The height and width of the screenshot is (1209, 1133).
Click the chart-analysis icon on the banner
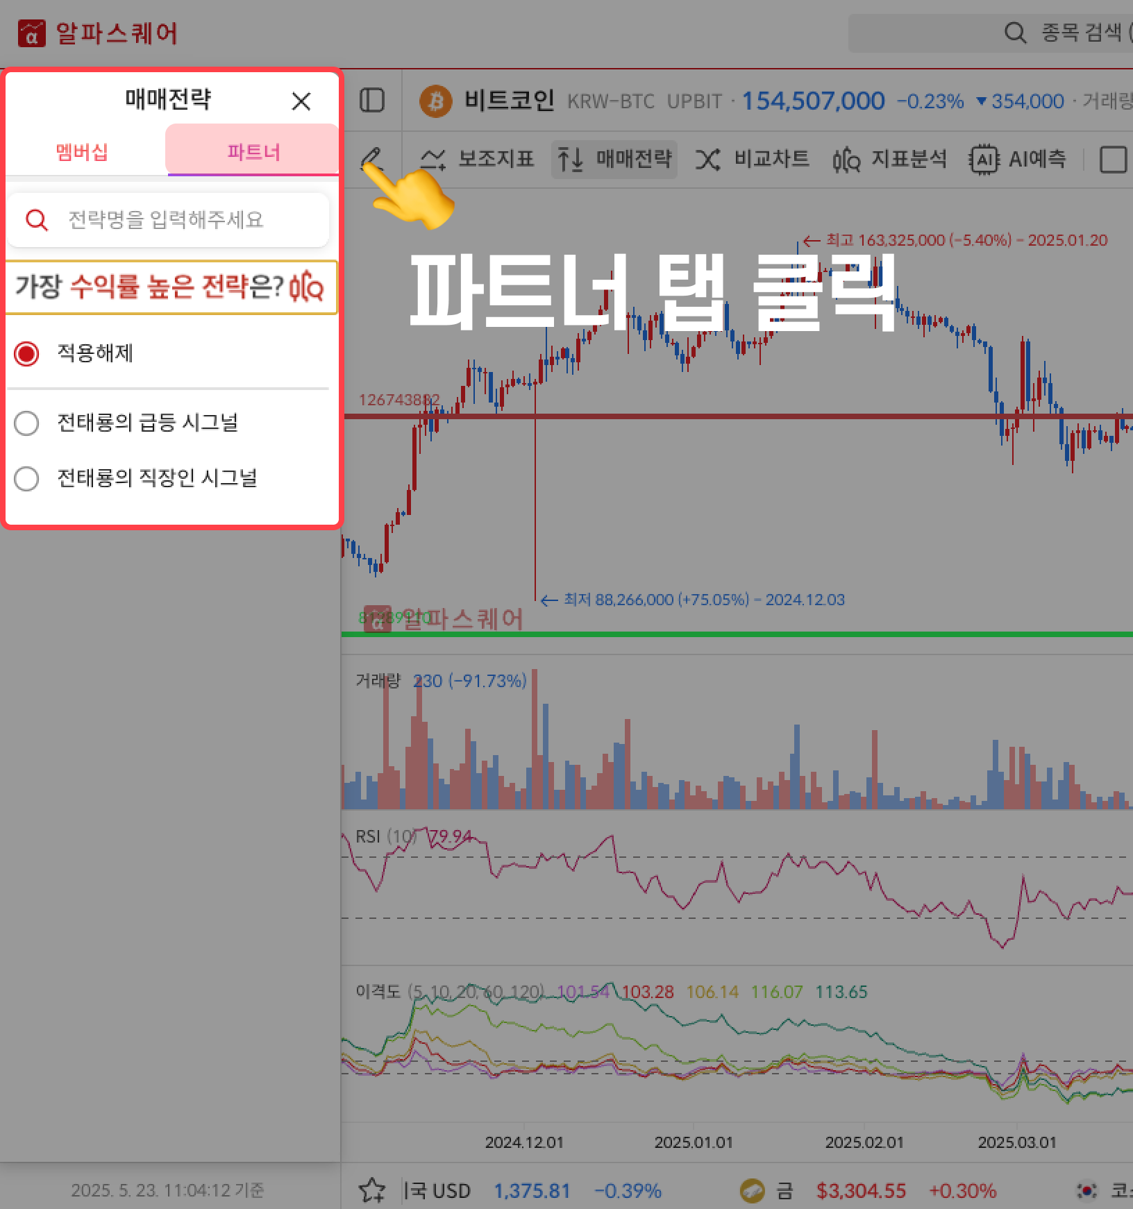point(306,287)
